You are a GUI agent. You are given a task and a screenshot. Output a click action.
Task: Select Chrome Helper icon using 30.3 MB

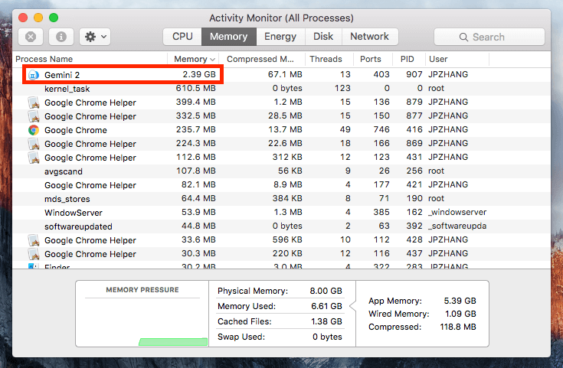34,254
